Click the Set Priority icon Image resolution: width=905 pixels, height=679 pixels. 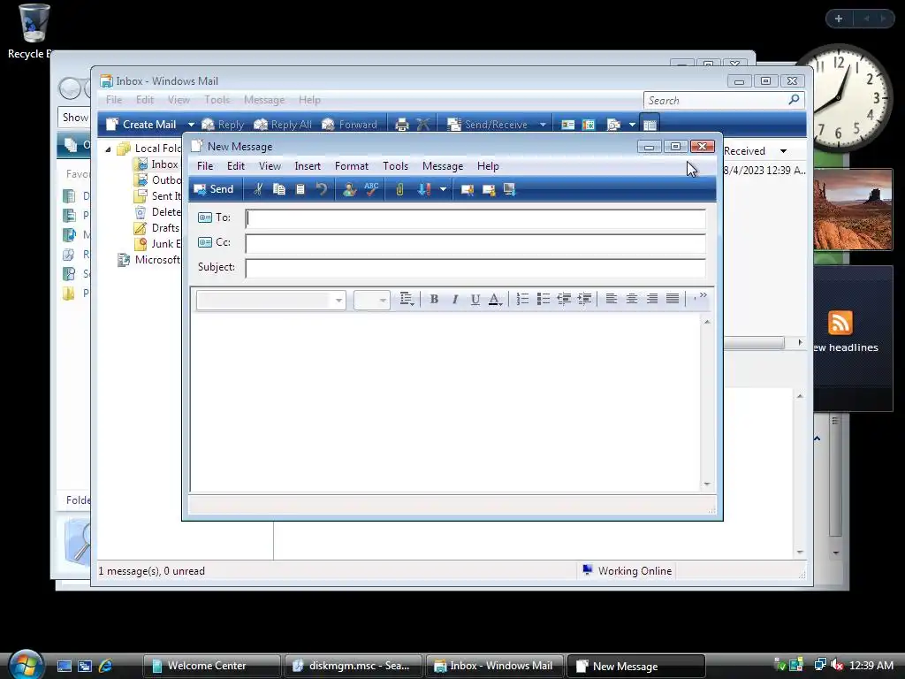click(x=424, y=189)
